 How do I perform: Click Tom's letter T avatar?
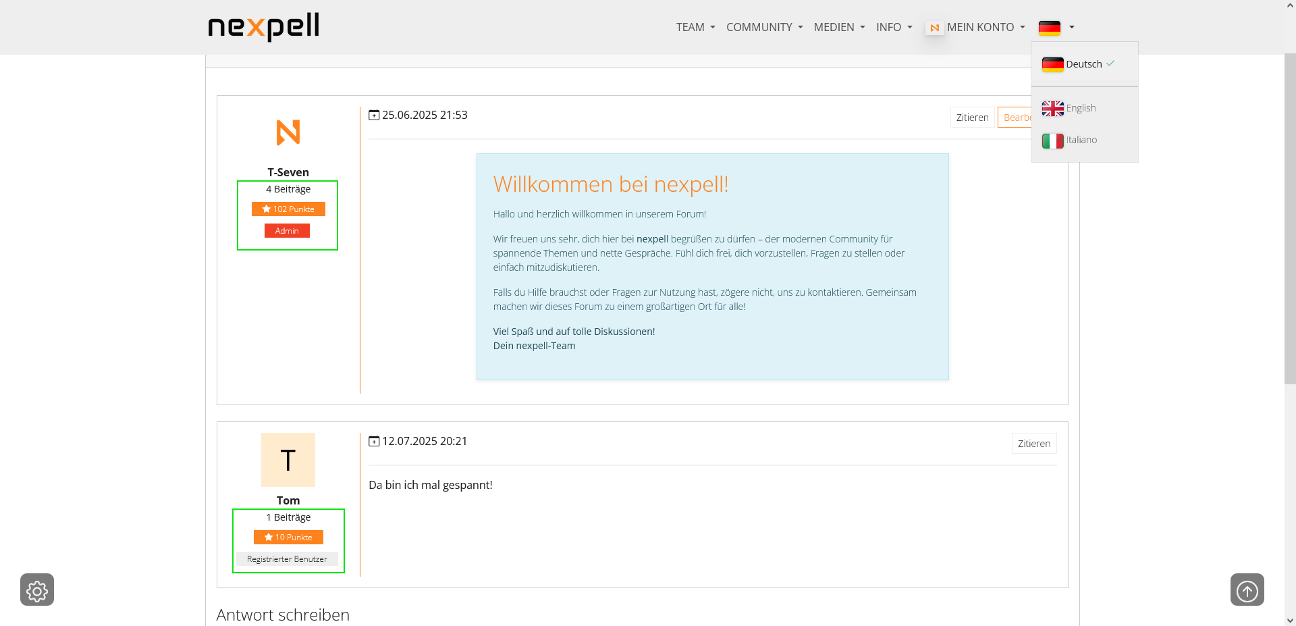point(288,460)
